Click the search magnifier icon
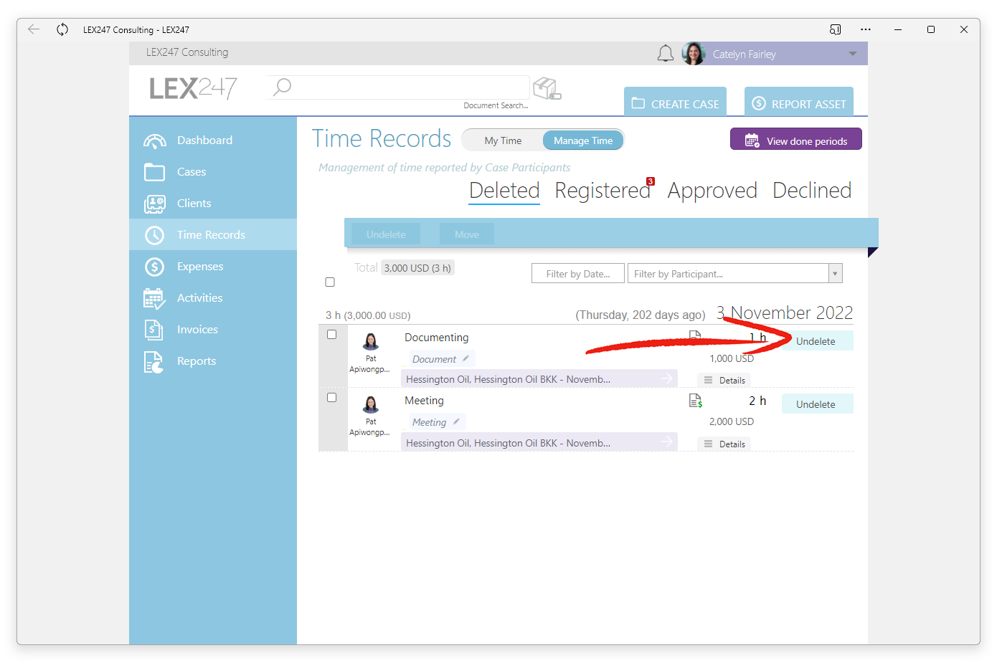Screen dimensions: 997x663 [x=283, y=87]
